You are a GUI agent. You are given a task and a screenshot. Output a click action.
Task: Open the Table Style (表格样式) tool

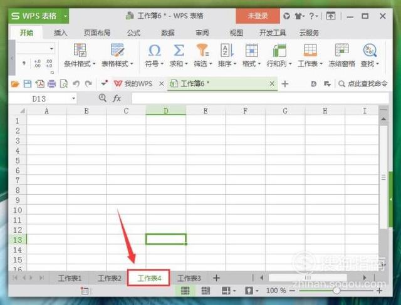(x=117, y=50)
